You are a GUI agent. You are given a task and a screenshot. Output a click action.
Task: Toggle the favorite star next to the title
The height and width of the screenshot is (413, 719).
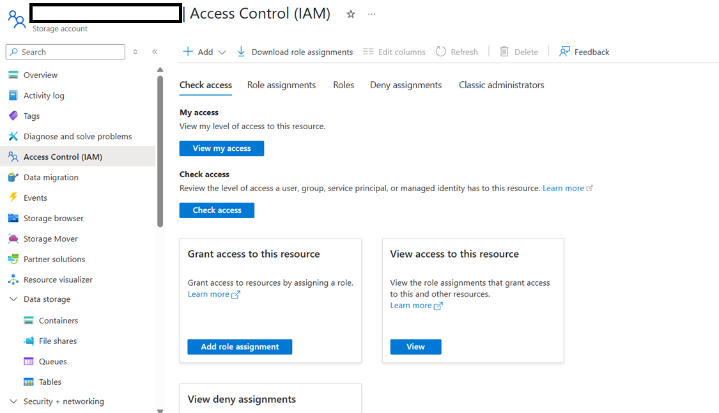pyautogui.click(x=350, y=13)
